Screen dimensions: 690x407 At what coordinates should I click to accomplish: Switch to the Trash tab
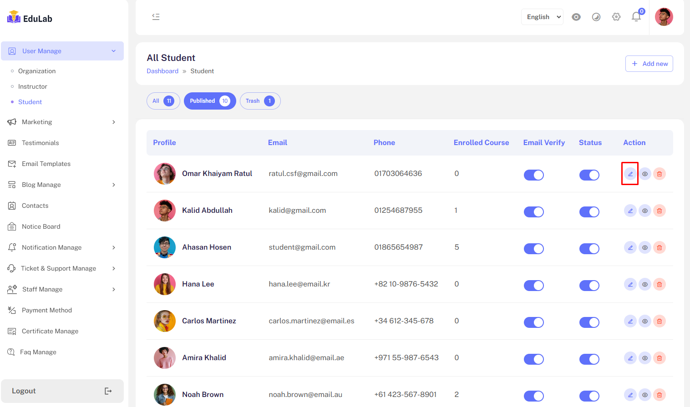coord(260,101)
